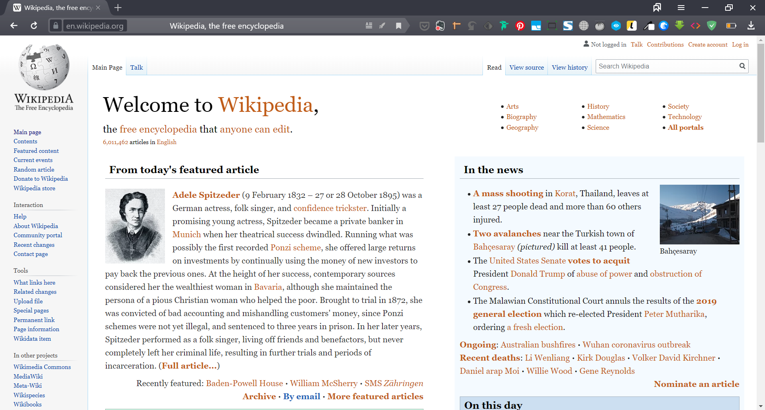765x410 pixels.
Task: Click the yellow letter-l extension icon
Action: (632, 26)
